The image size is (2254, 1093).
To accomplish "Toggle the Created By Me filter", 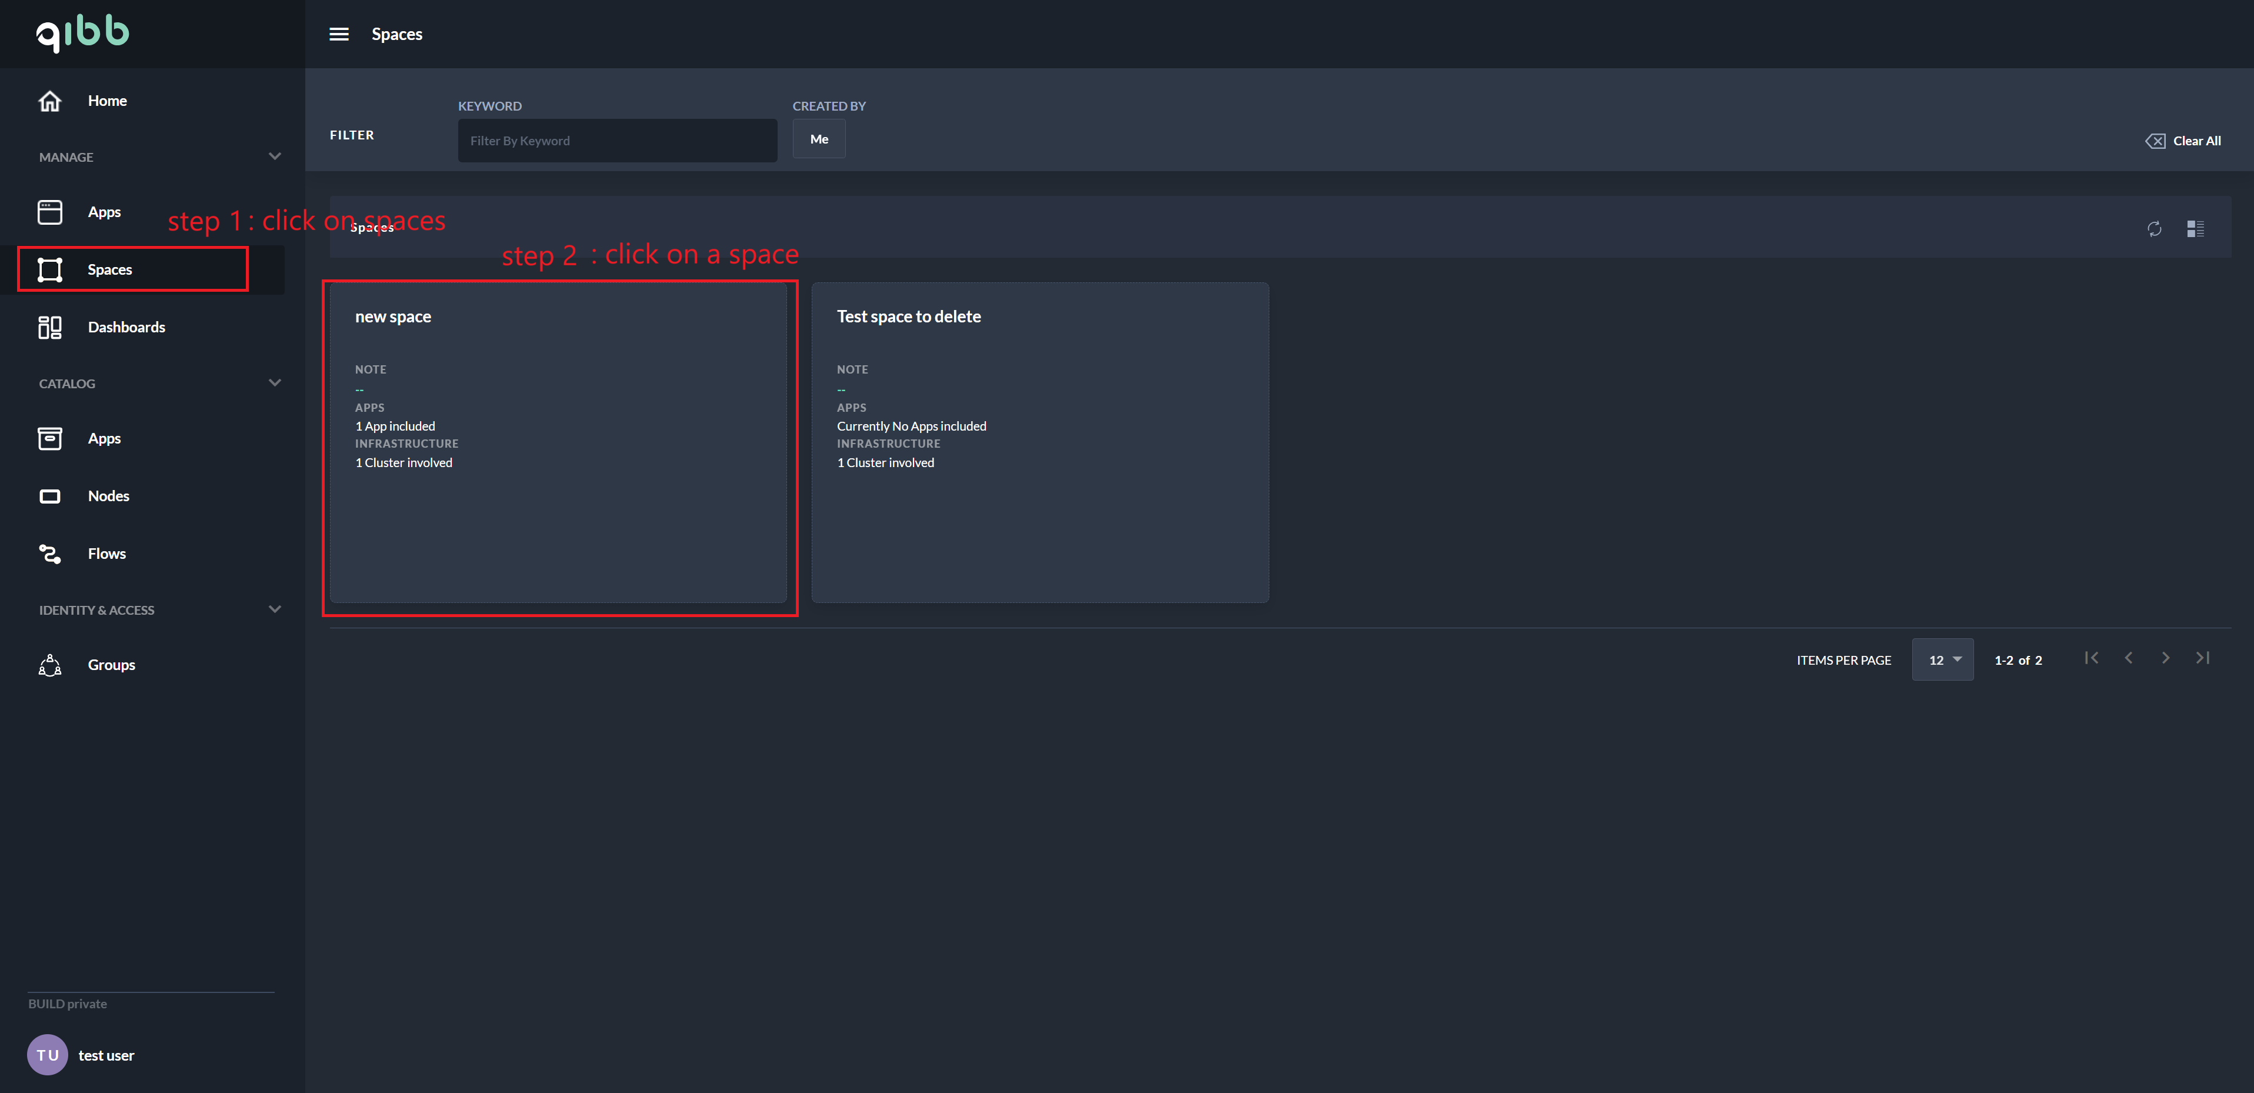I will [819, 139].
